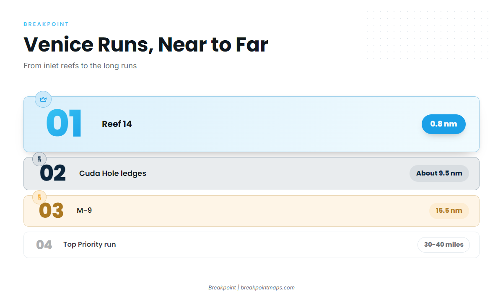The height and width of the screenshot is (302, 503).
Task: Click the inlet reefs subtitle text
Action: (80, 66)
